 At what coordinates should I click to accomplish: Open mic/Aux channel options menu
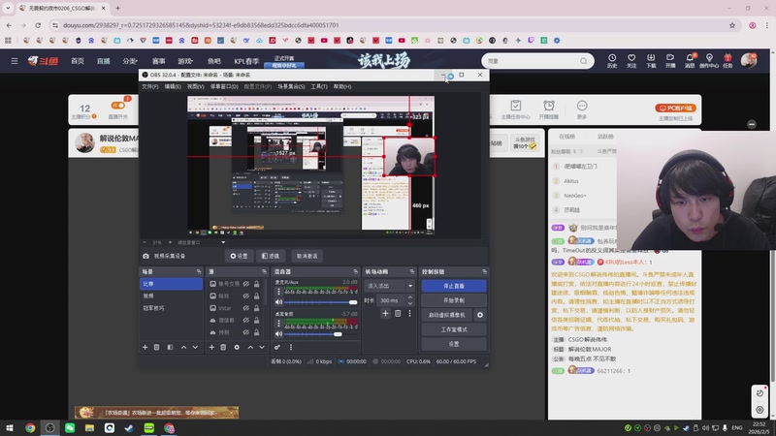[278, 292]
